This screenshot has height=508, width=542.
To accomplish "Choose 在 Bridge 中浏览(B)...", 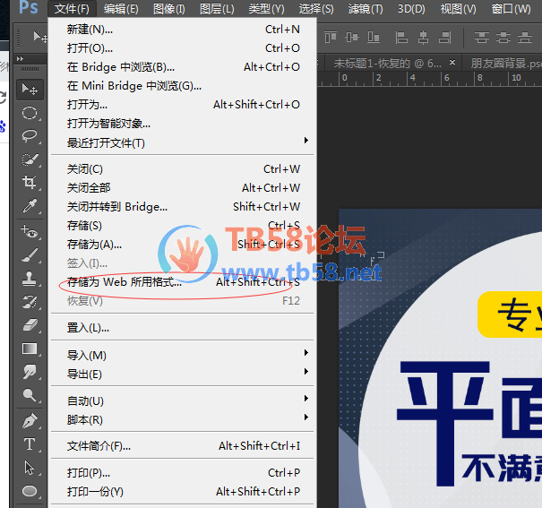I will coord(182,66).
